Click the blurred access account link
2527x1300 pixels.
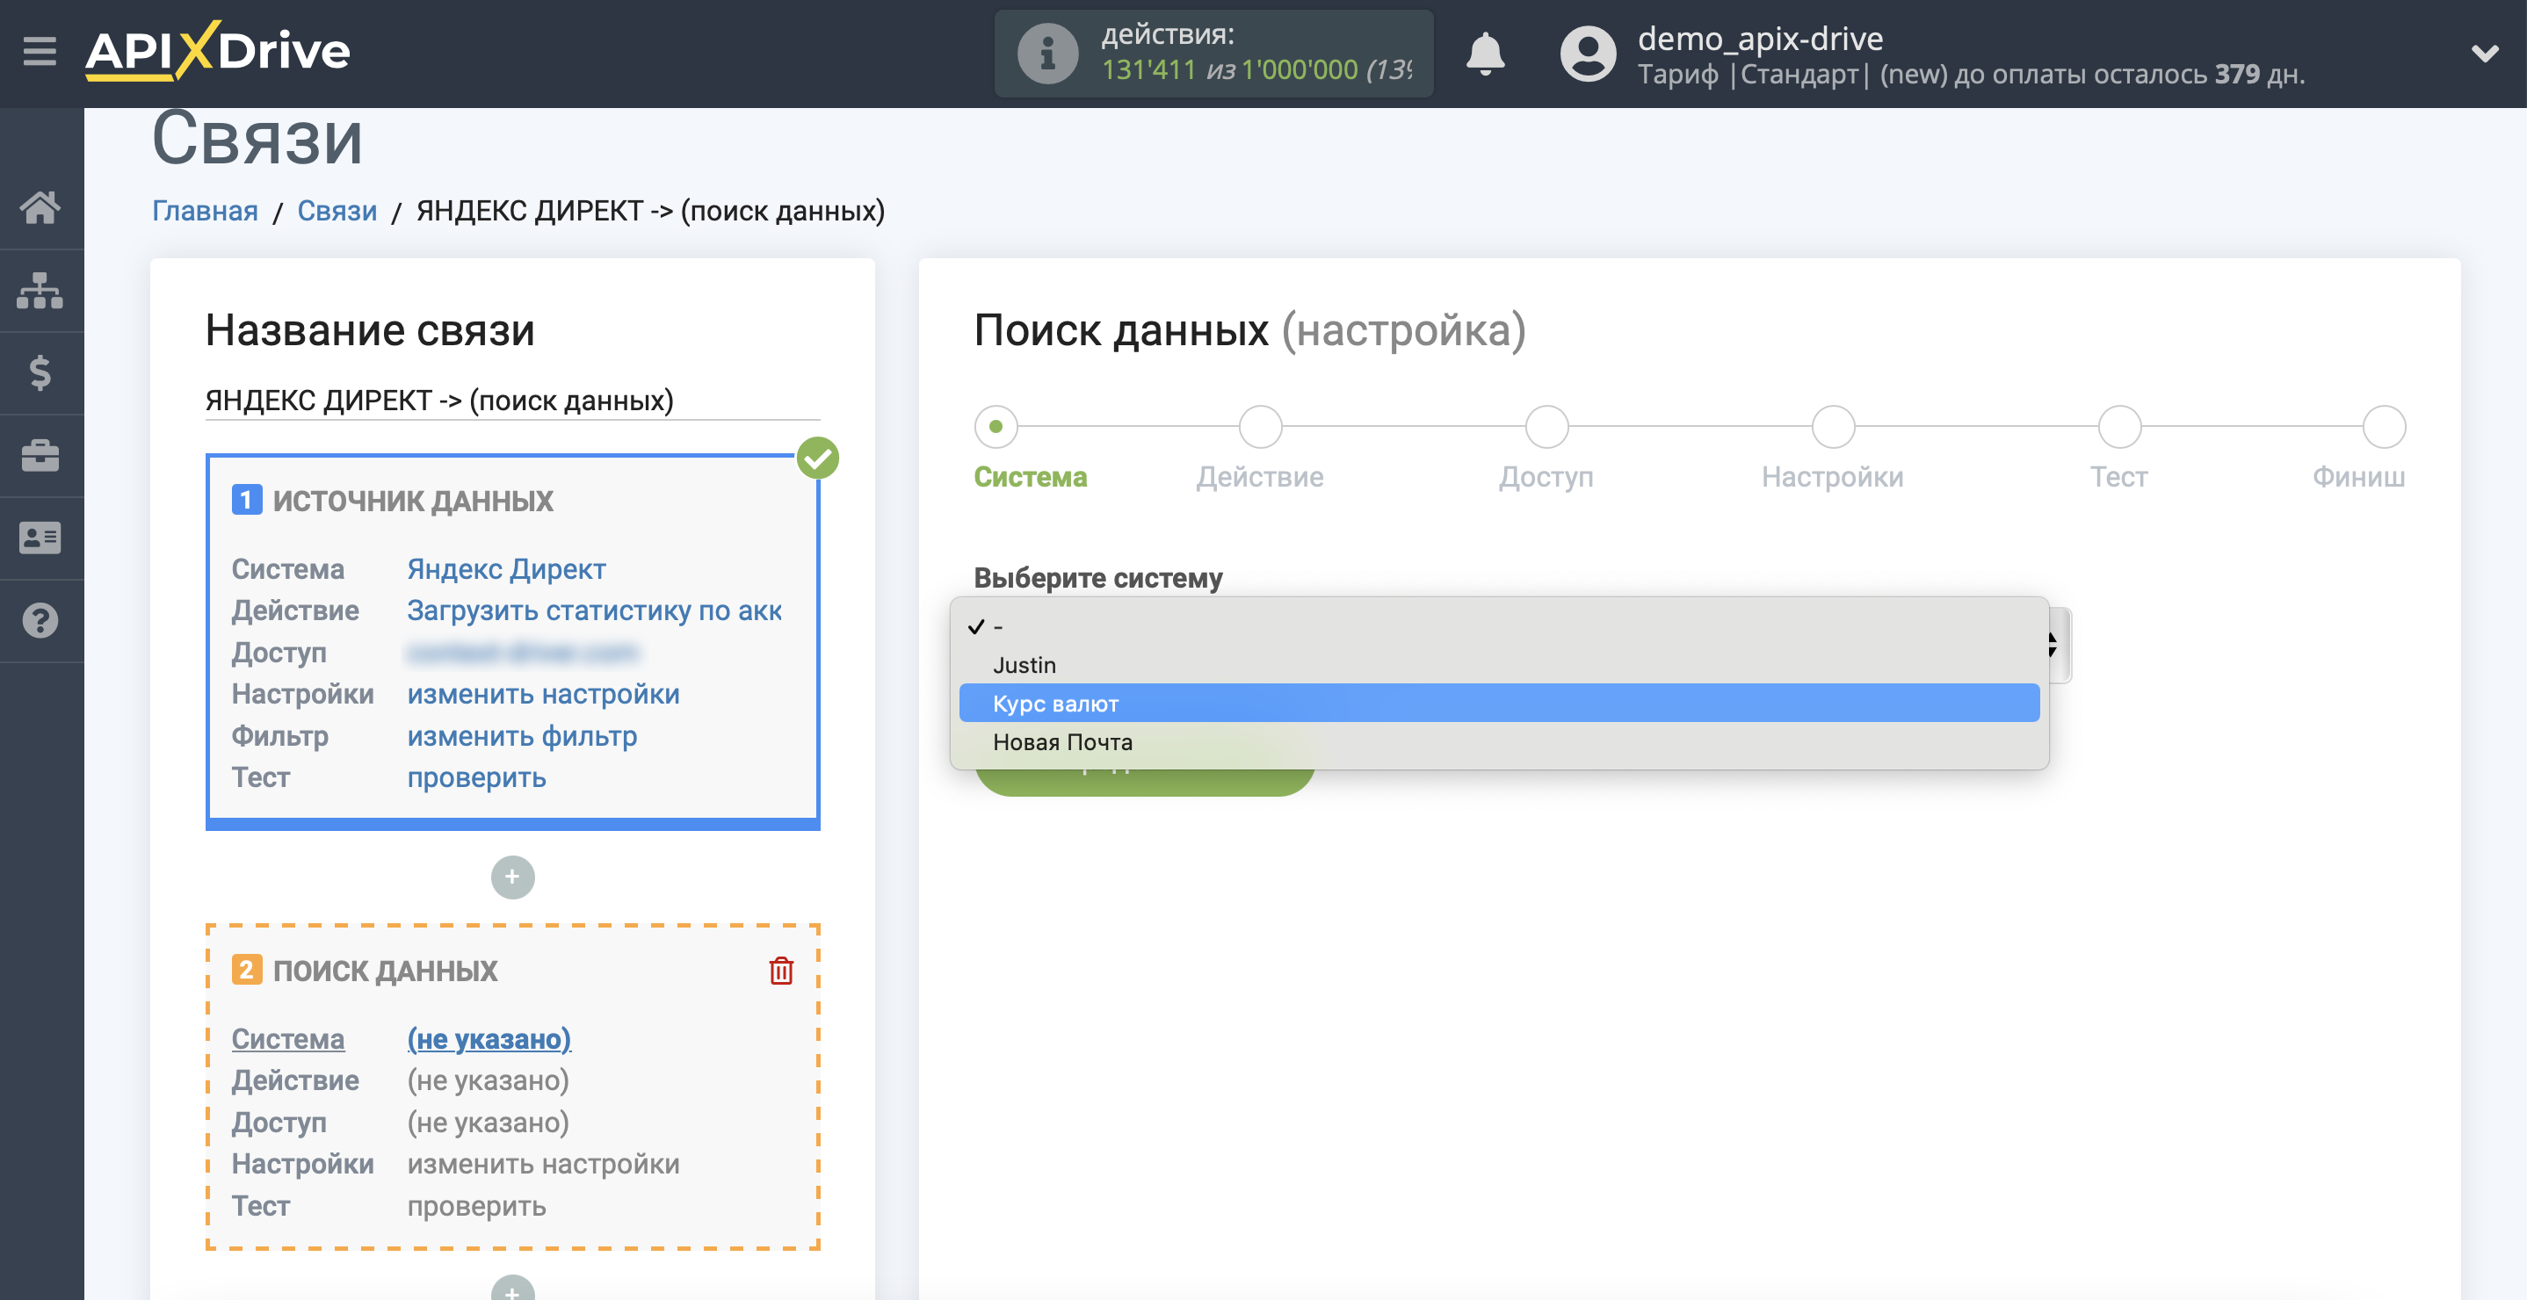522,652
